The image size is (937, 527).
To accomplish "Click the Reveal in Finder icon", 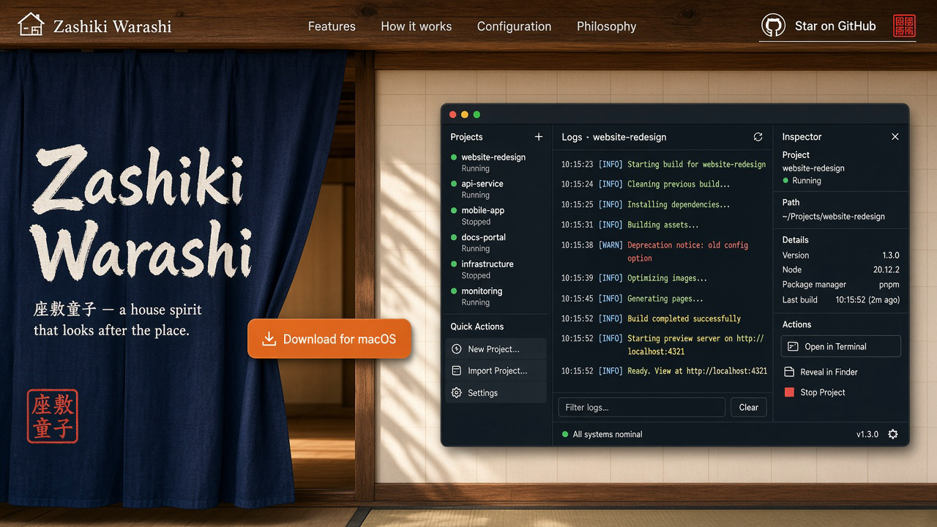I will tap(789, 372).
